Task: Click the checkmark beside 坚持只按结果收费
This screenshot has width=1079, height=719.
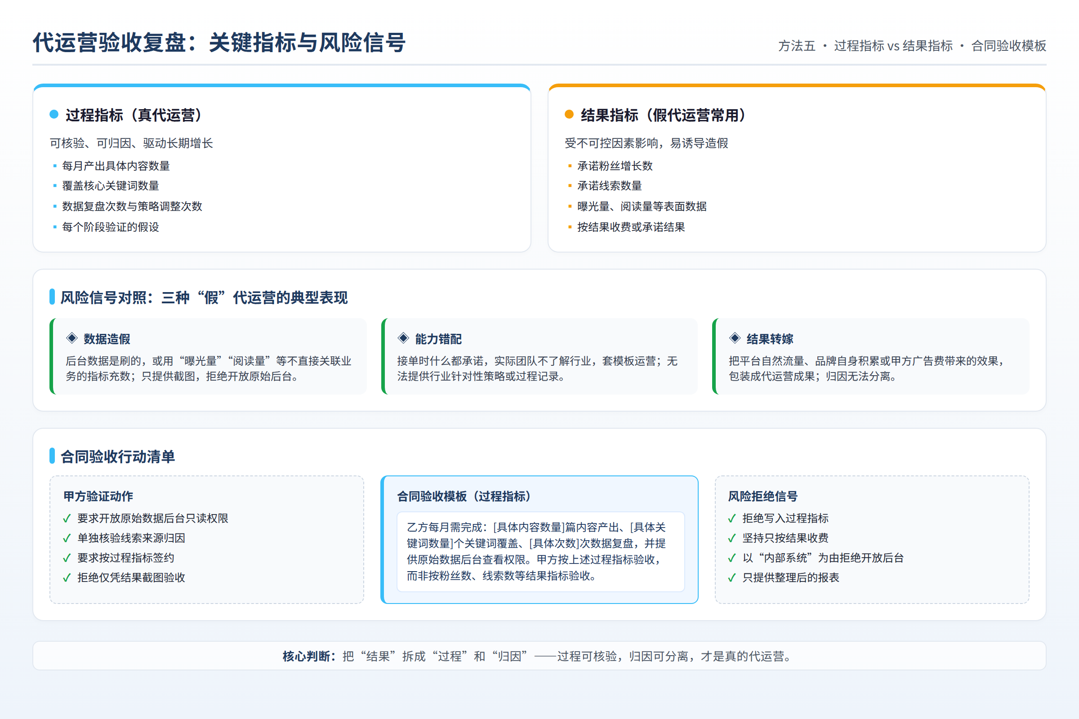Action: pyautogui.click(x=732, y=538)
